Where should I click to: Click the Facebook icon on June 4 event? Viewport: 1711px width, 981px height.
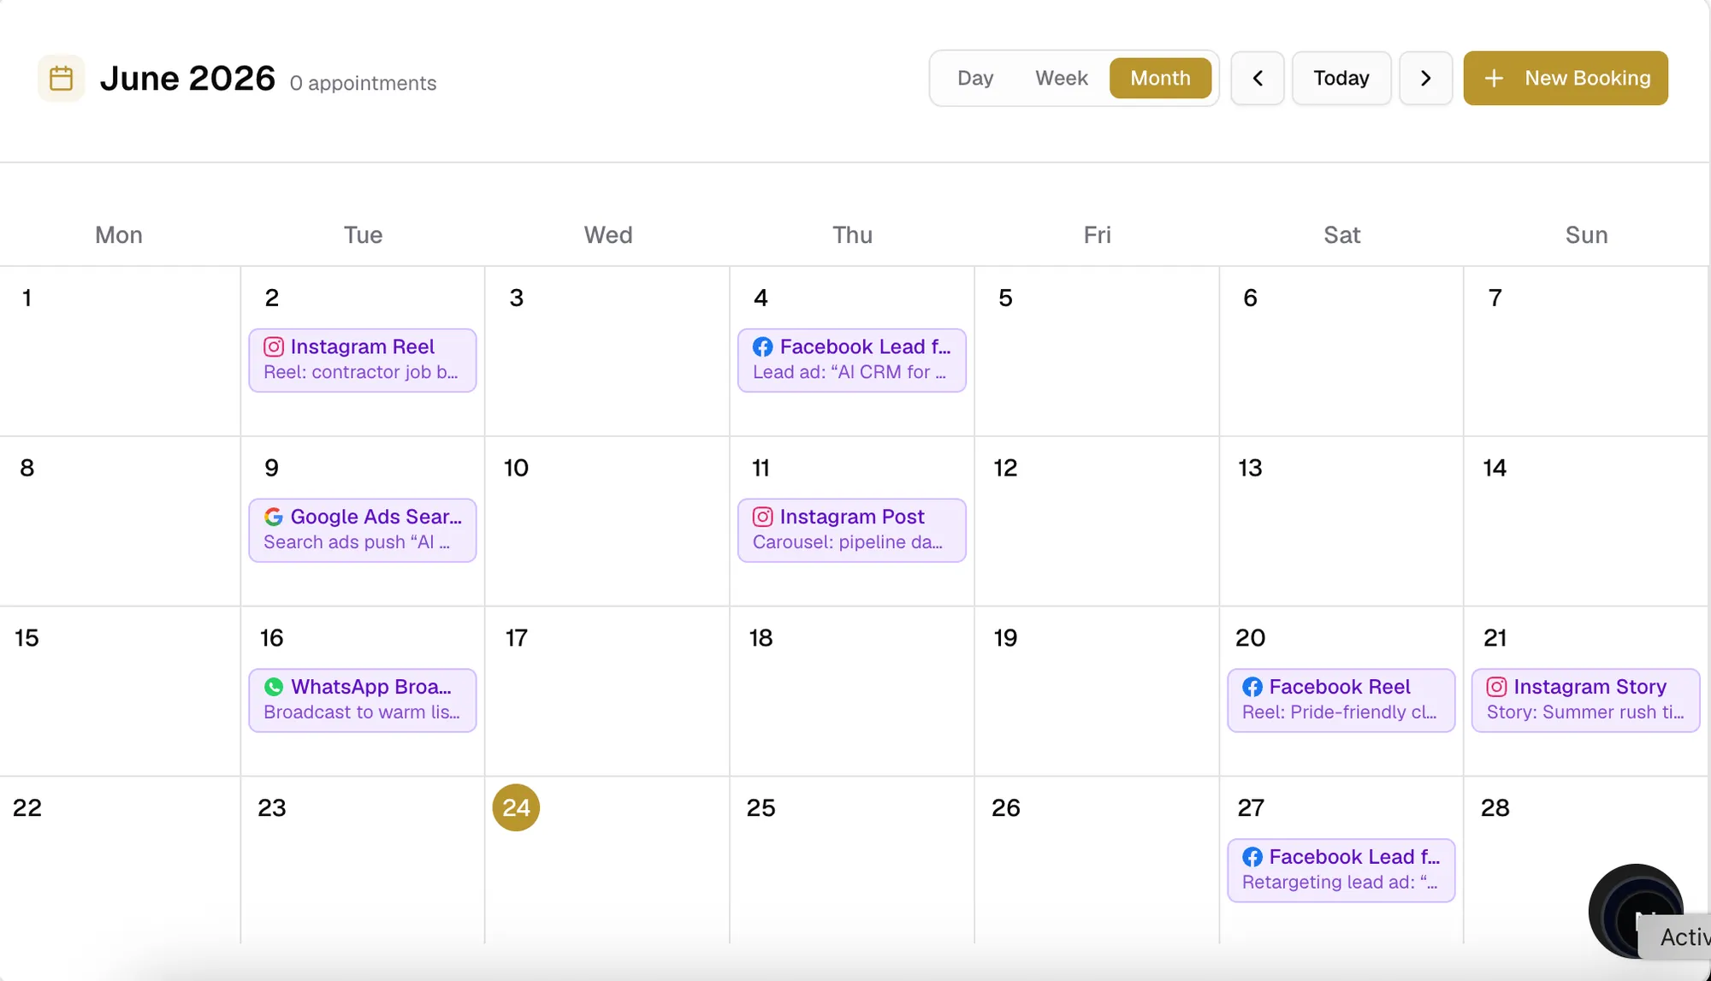click(x=763, y=346)
